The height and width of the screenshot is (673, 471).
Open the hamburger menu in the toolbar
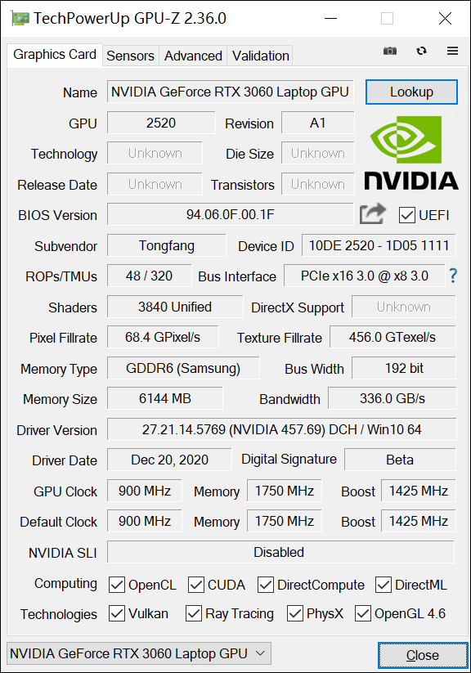point(452,50)
